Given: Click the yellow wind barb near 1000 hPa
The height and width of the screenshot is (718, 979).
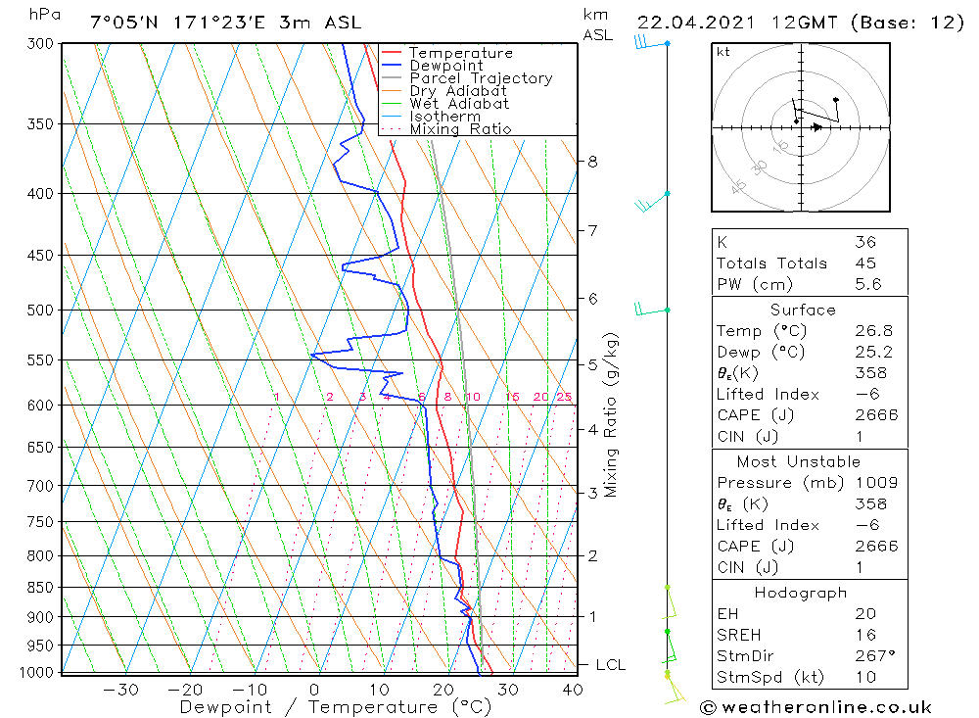Looking at the screenshot, I should point(675,688).
